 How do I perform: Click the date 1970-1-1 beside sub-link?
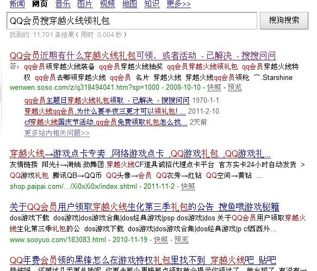(206, 100)
